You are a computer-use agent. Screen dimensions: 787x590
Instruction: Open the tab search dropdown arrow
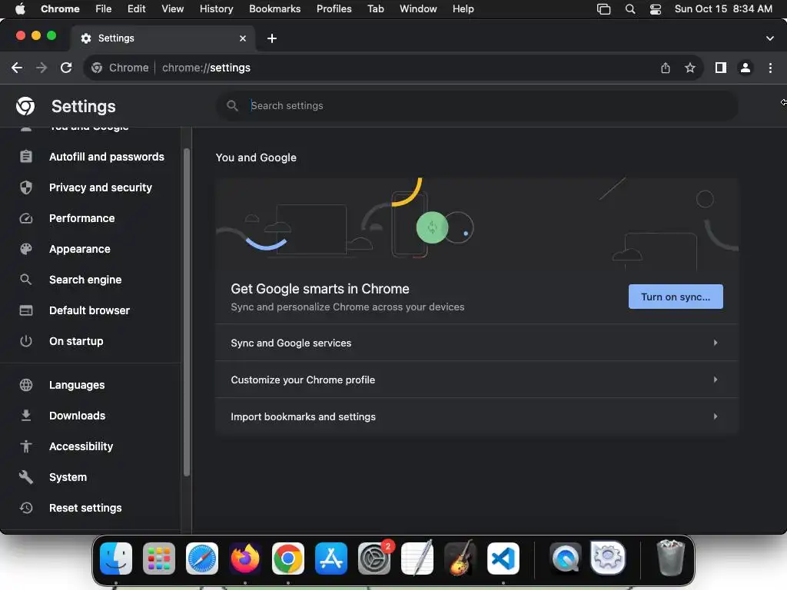[770, 38]
